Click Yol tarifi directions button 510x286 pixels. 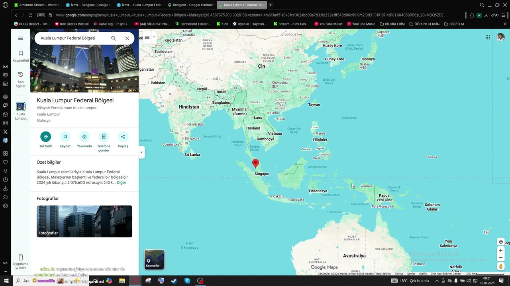(x=46, y=139)
